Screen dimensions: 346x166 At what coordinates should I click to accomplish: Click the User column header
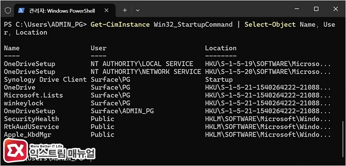point(99,48)
